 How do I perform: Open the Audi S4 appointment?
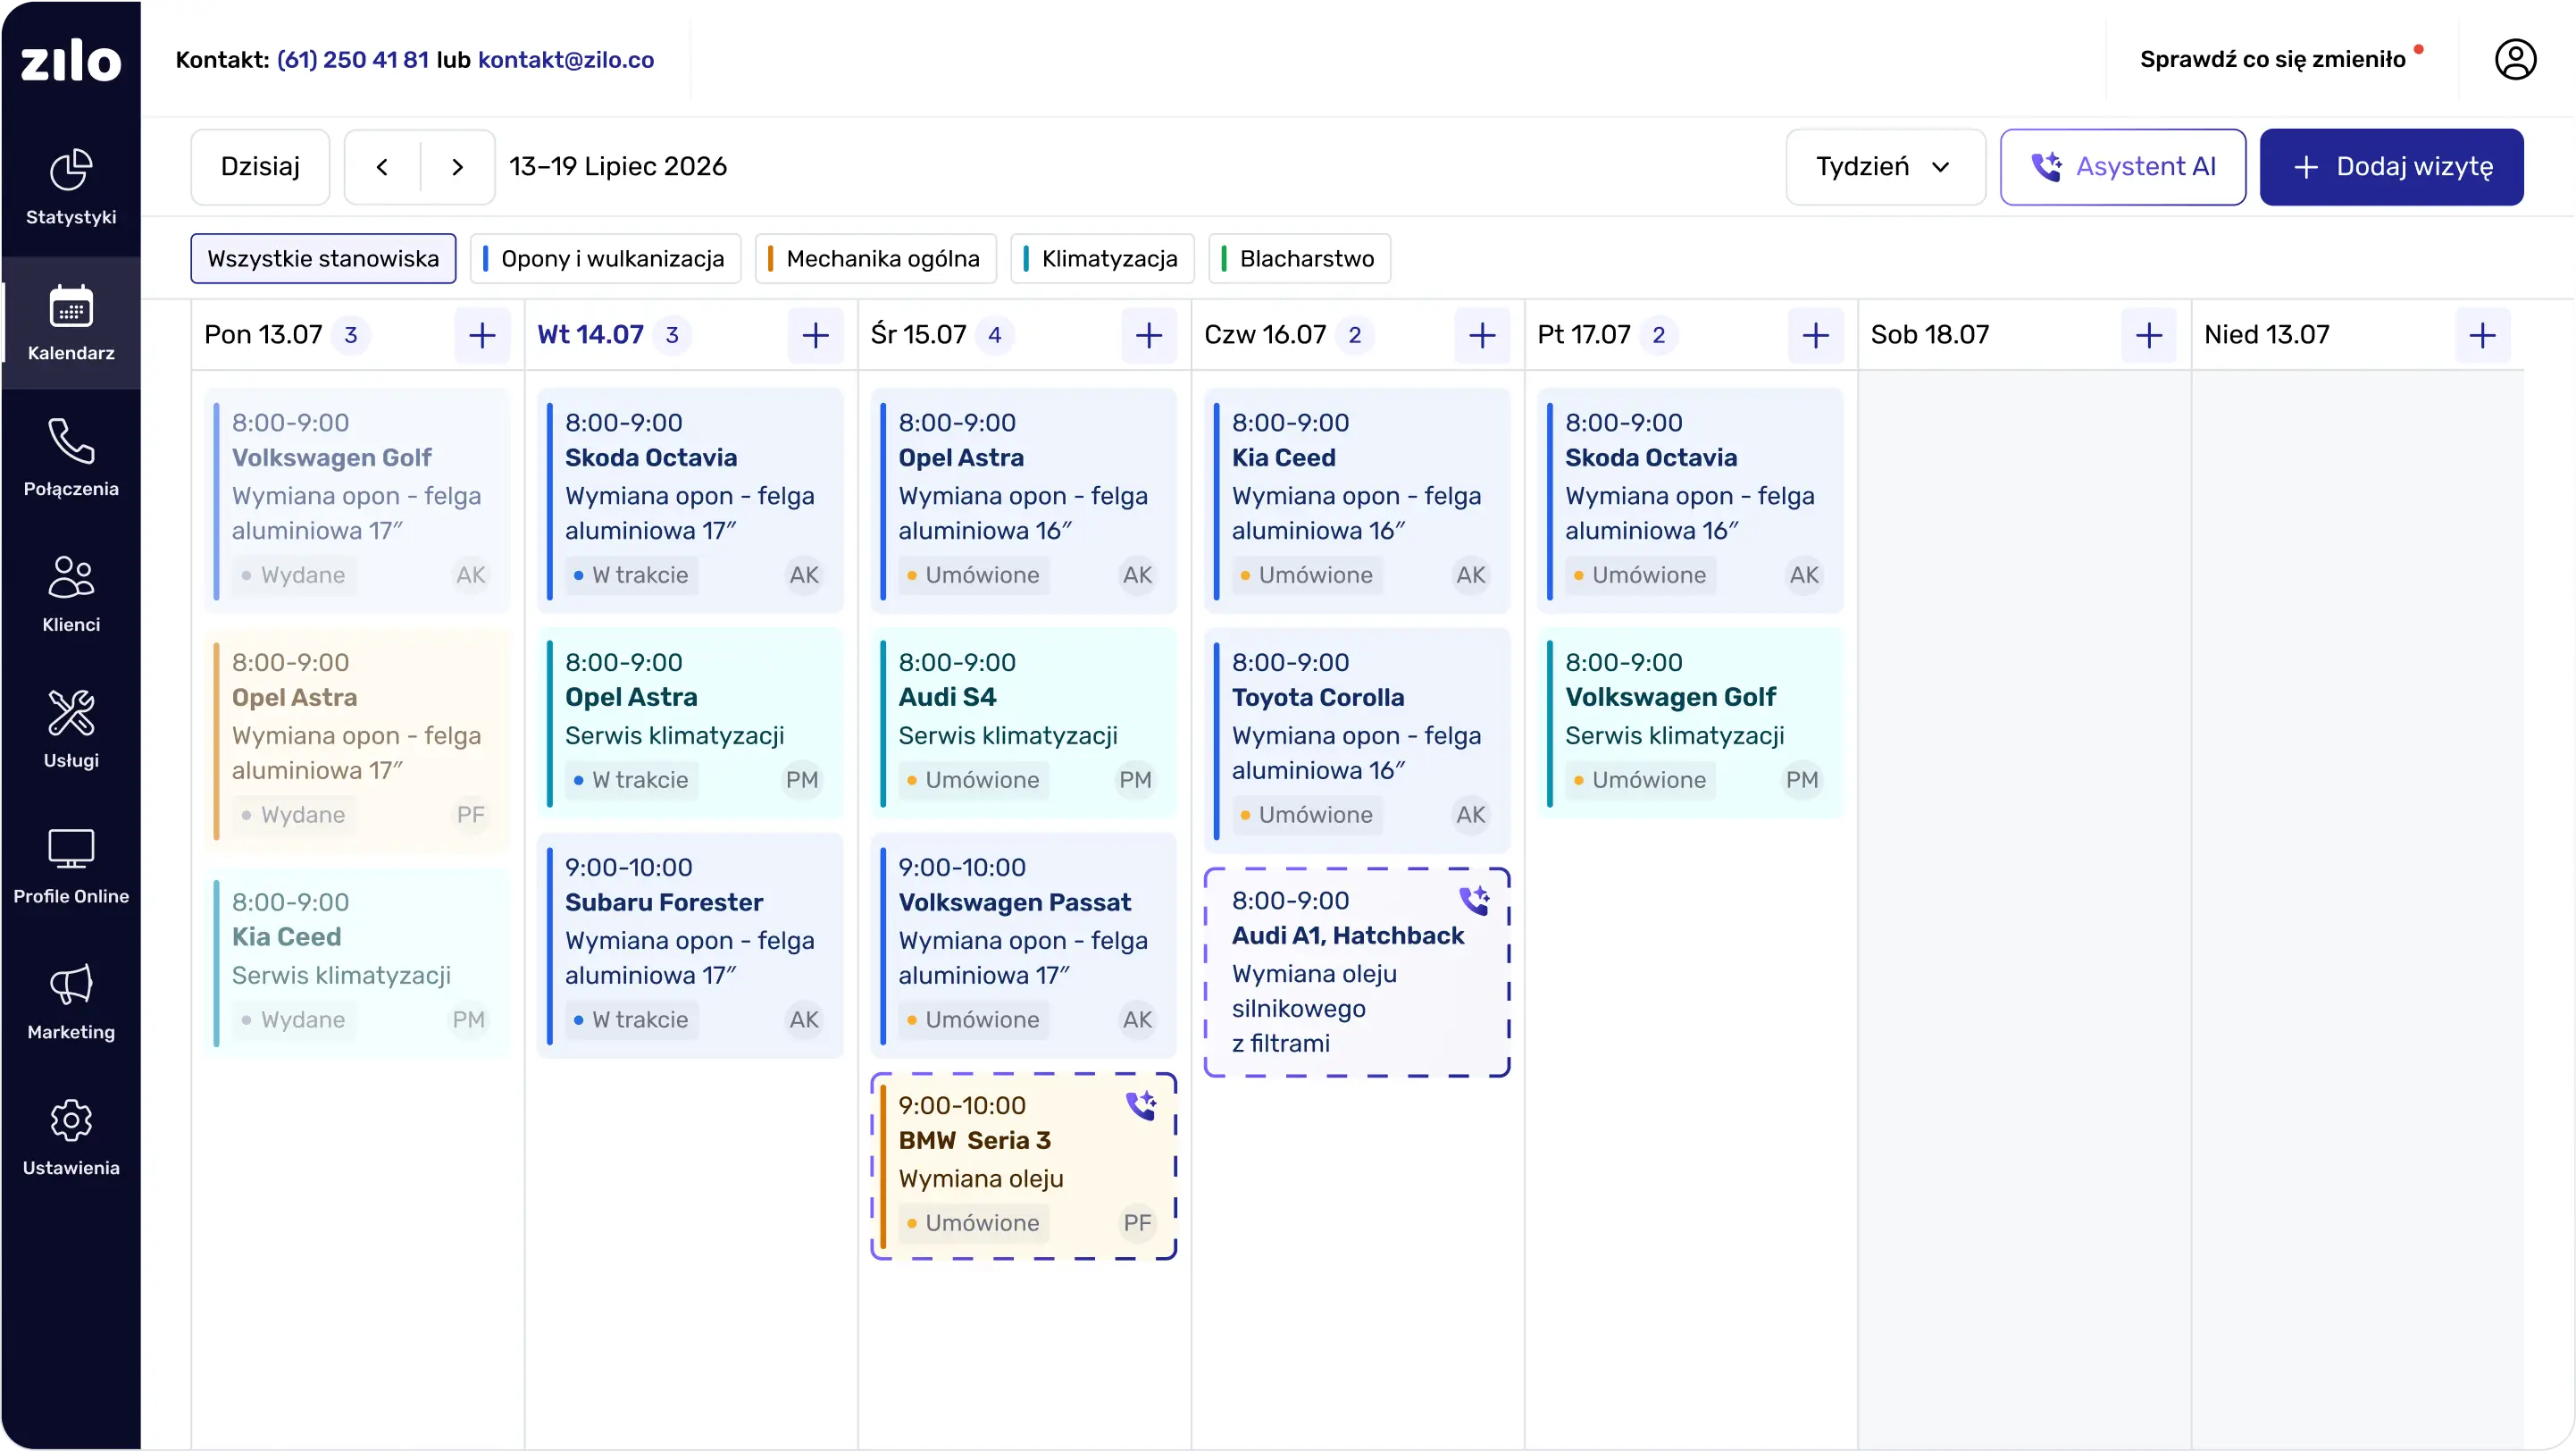pos(1024,723)
